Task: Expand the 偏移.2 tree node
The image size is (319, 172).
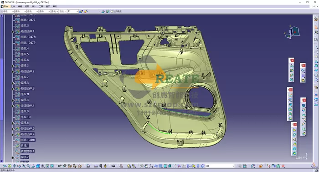Action: coord(13,66)
